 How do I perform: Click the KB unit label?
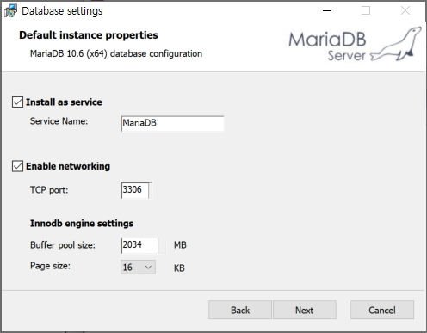(179, 268)
